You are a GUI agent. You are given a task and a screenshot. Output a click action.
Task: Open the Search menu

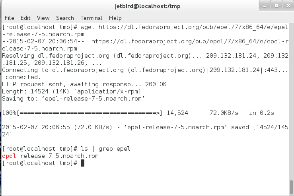click(x=65, y=18)
